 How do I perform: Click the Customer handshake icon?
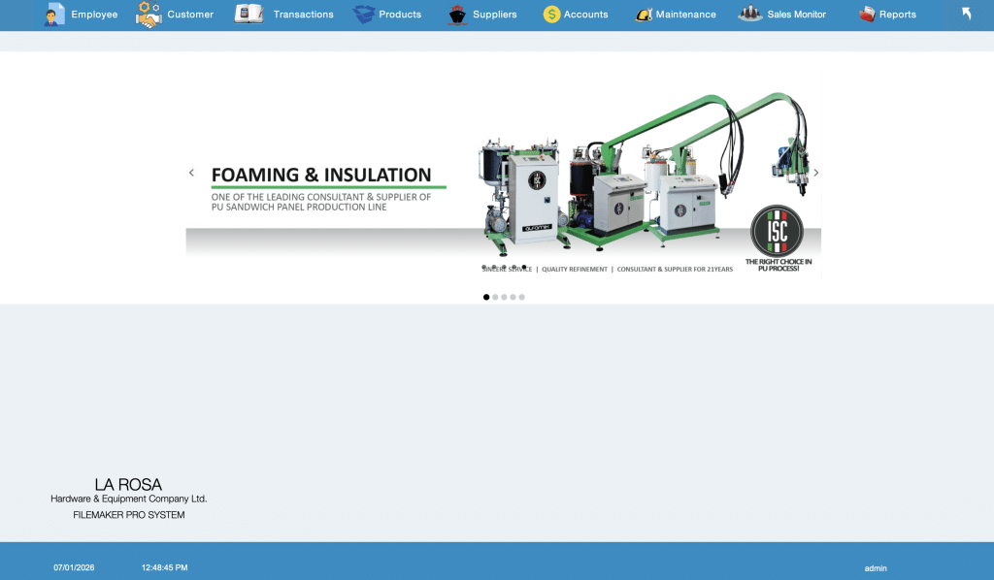[149, 15]
